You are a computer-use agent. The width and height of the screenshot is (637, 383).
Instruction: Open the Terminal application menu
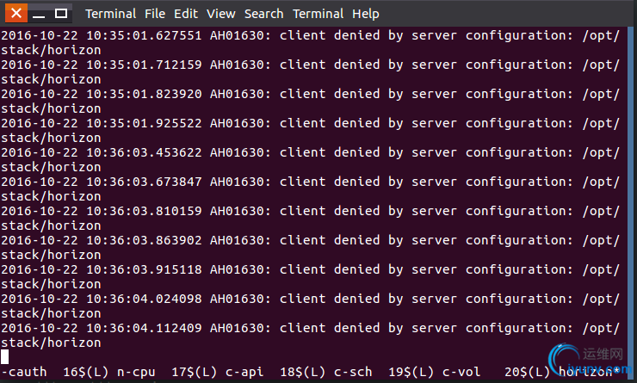[x=110, y=14]
